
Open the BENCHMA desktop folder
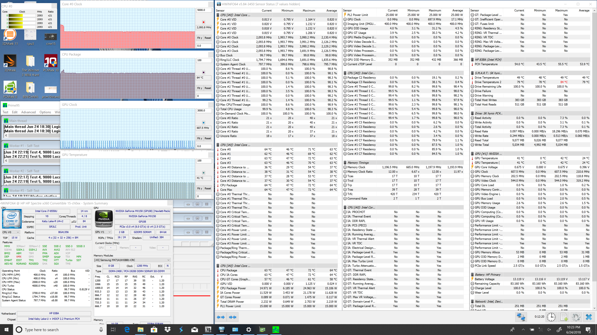click(30, 90)
